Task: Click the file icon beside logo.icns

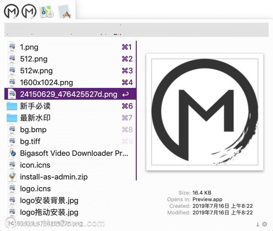Action: click(12, 188)
